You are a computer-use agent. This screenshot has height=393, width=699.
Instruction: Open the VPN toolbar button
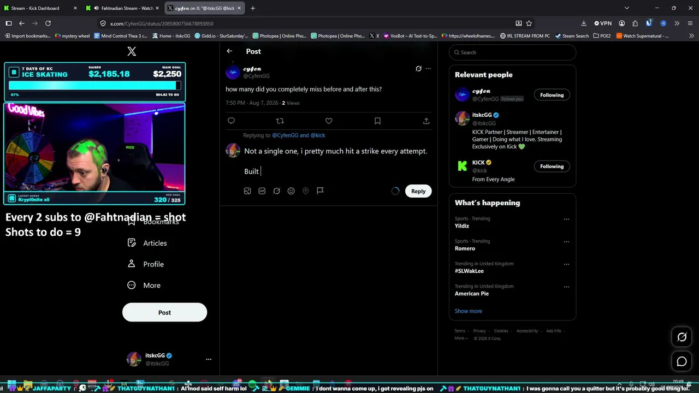coord(603,23)
